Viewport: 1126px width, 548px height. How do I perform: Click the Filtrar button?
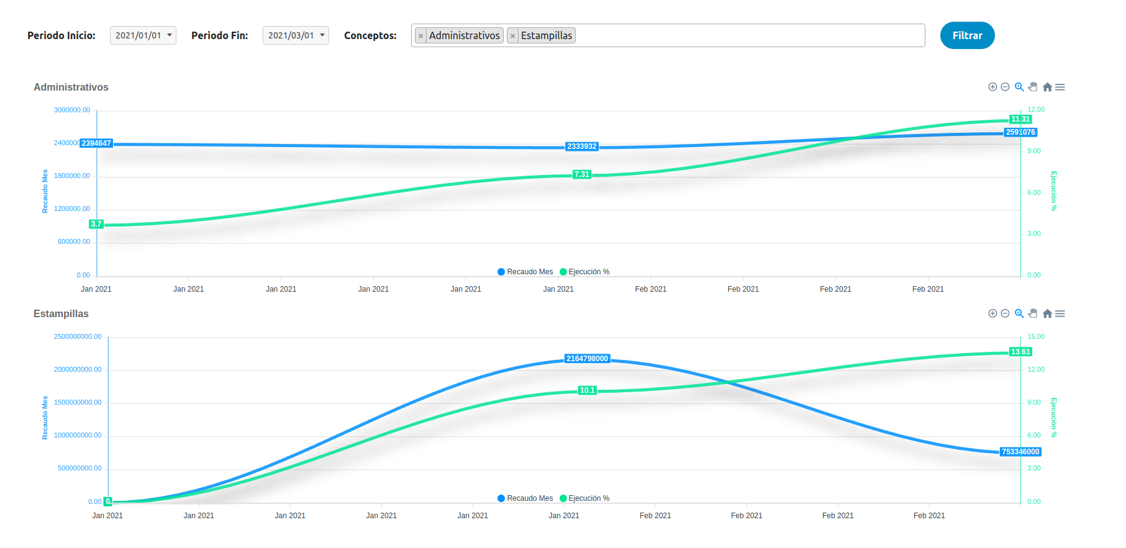967,35
